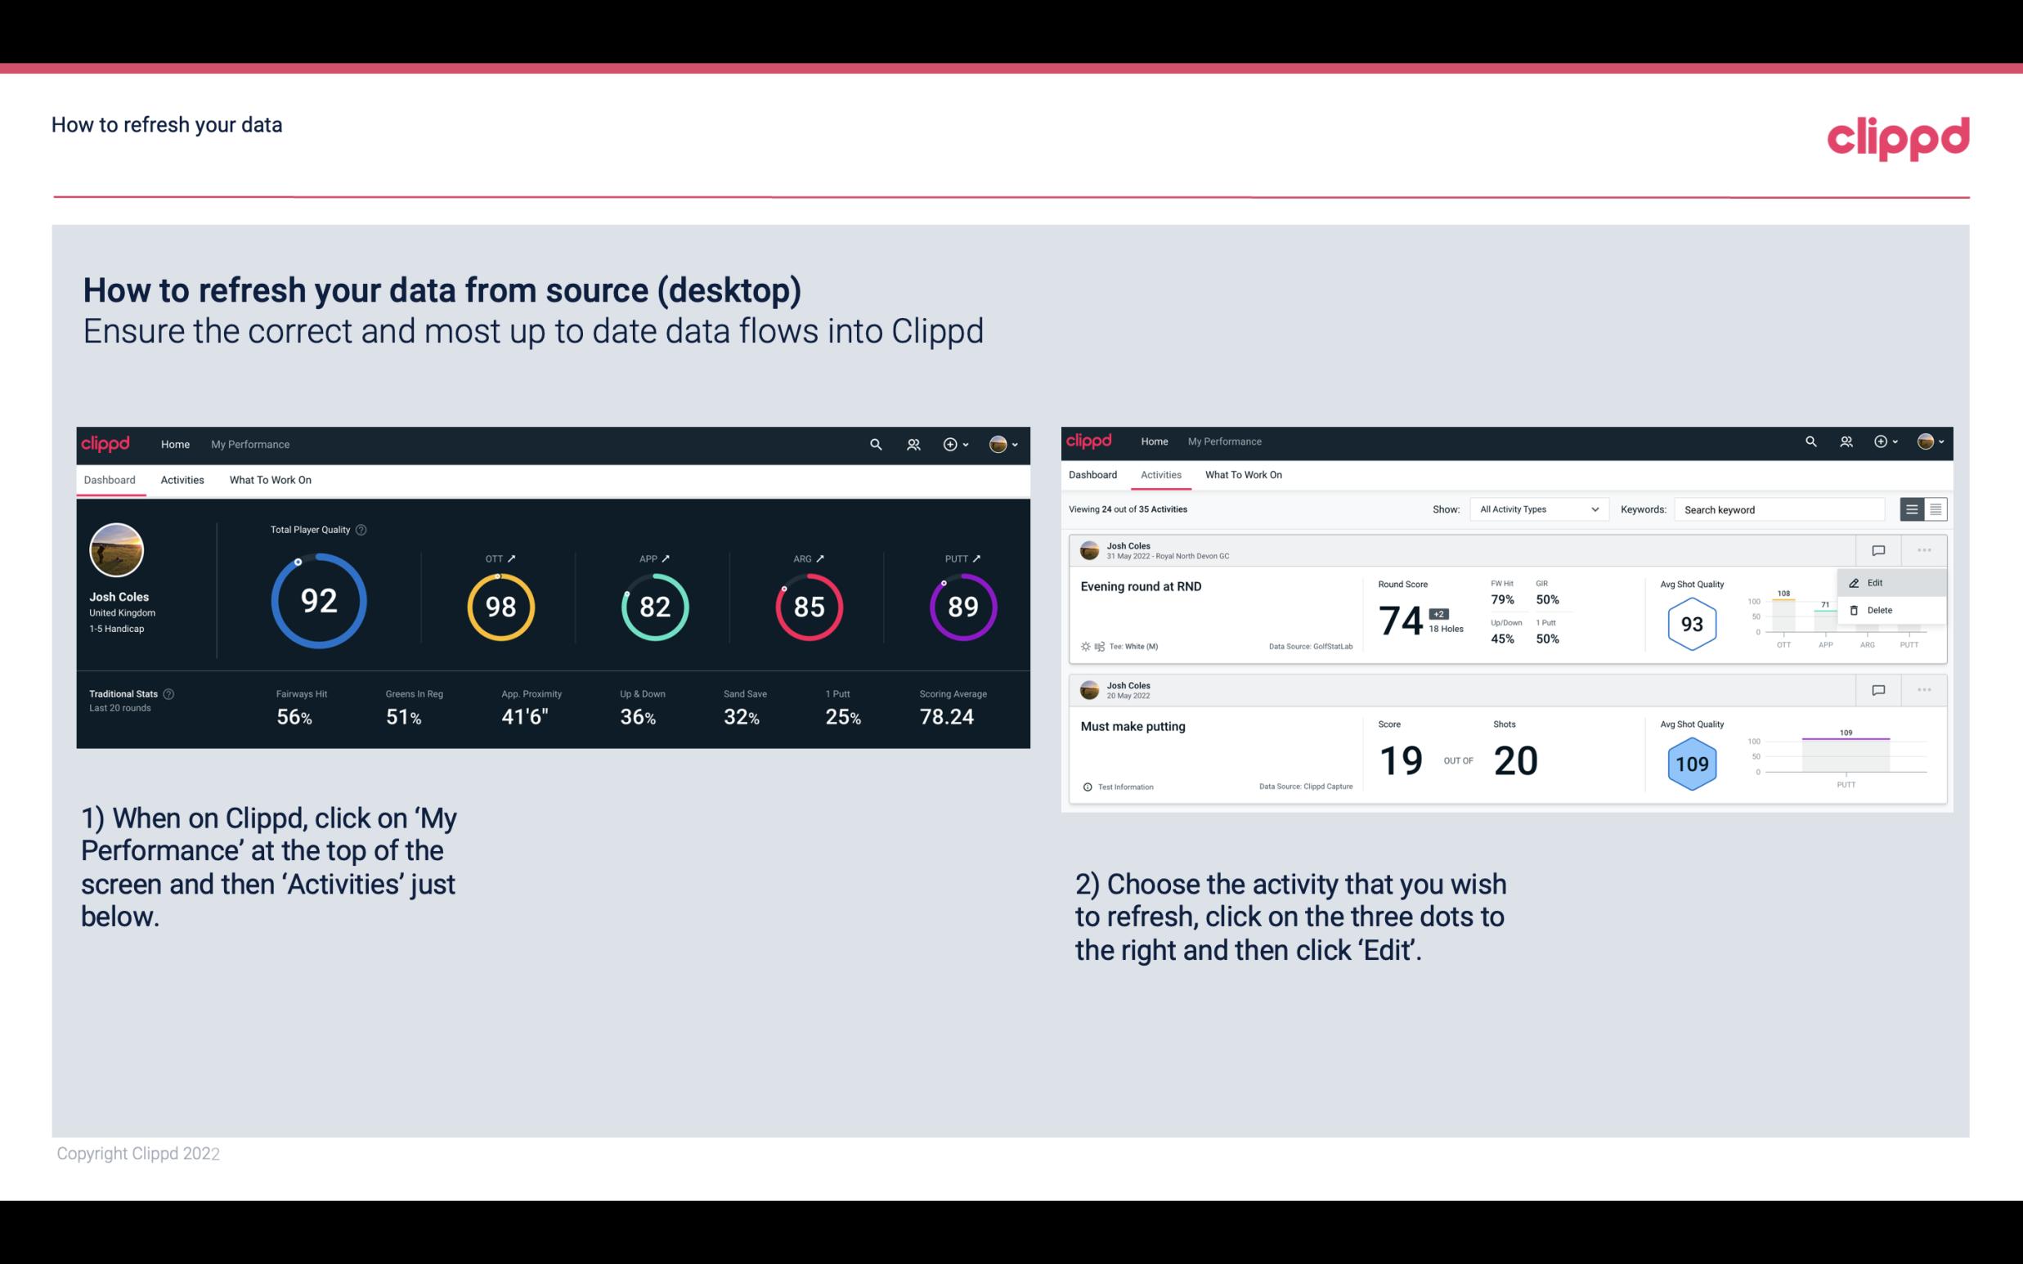The height and width of the screenshot is (1264, 2023).
Task: Click the Delete option in activity menu
Action: click(x=1880, y=610)
